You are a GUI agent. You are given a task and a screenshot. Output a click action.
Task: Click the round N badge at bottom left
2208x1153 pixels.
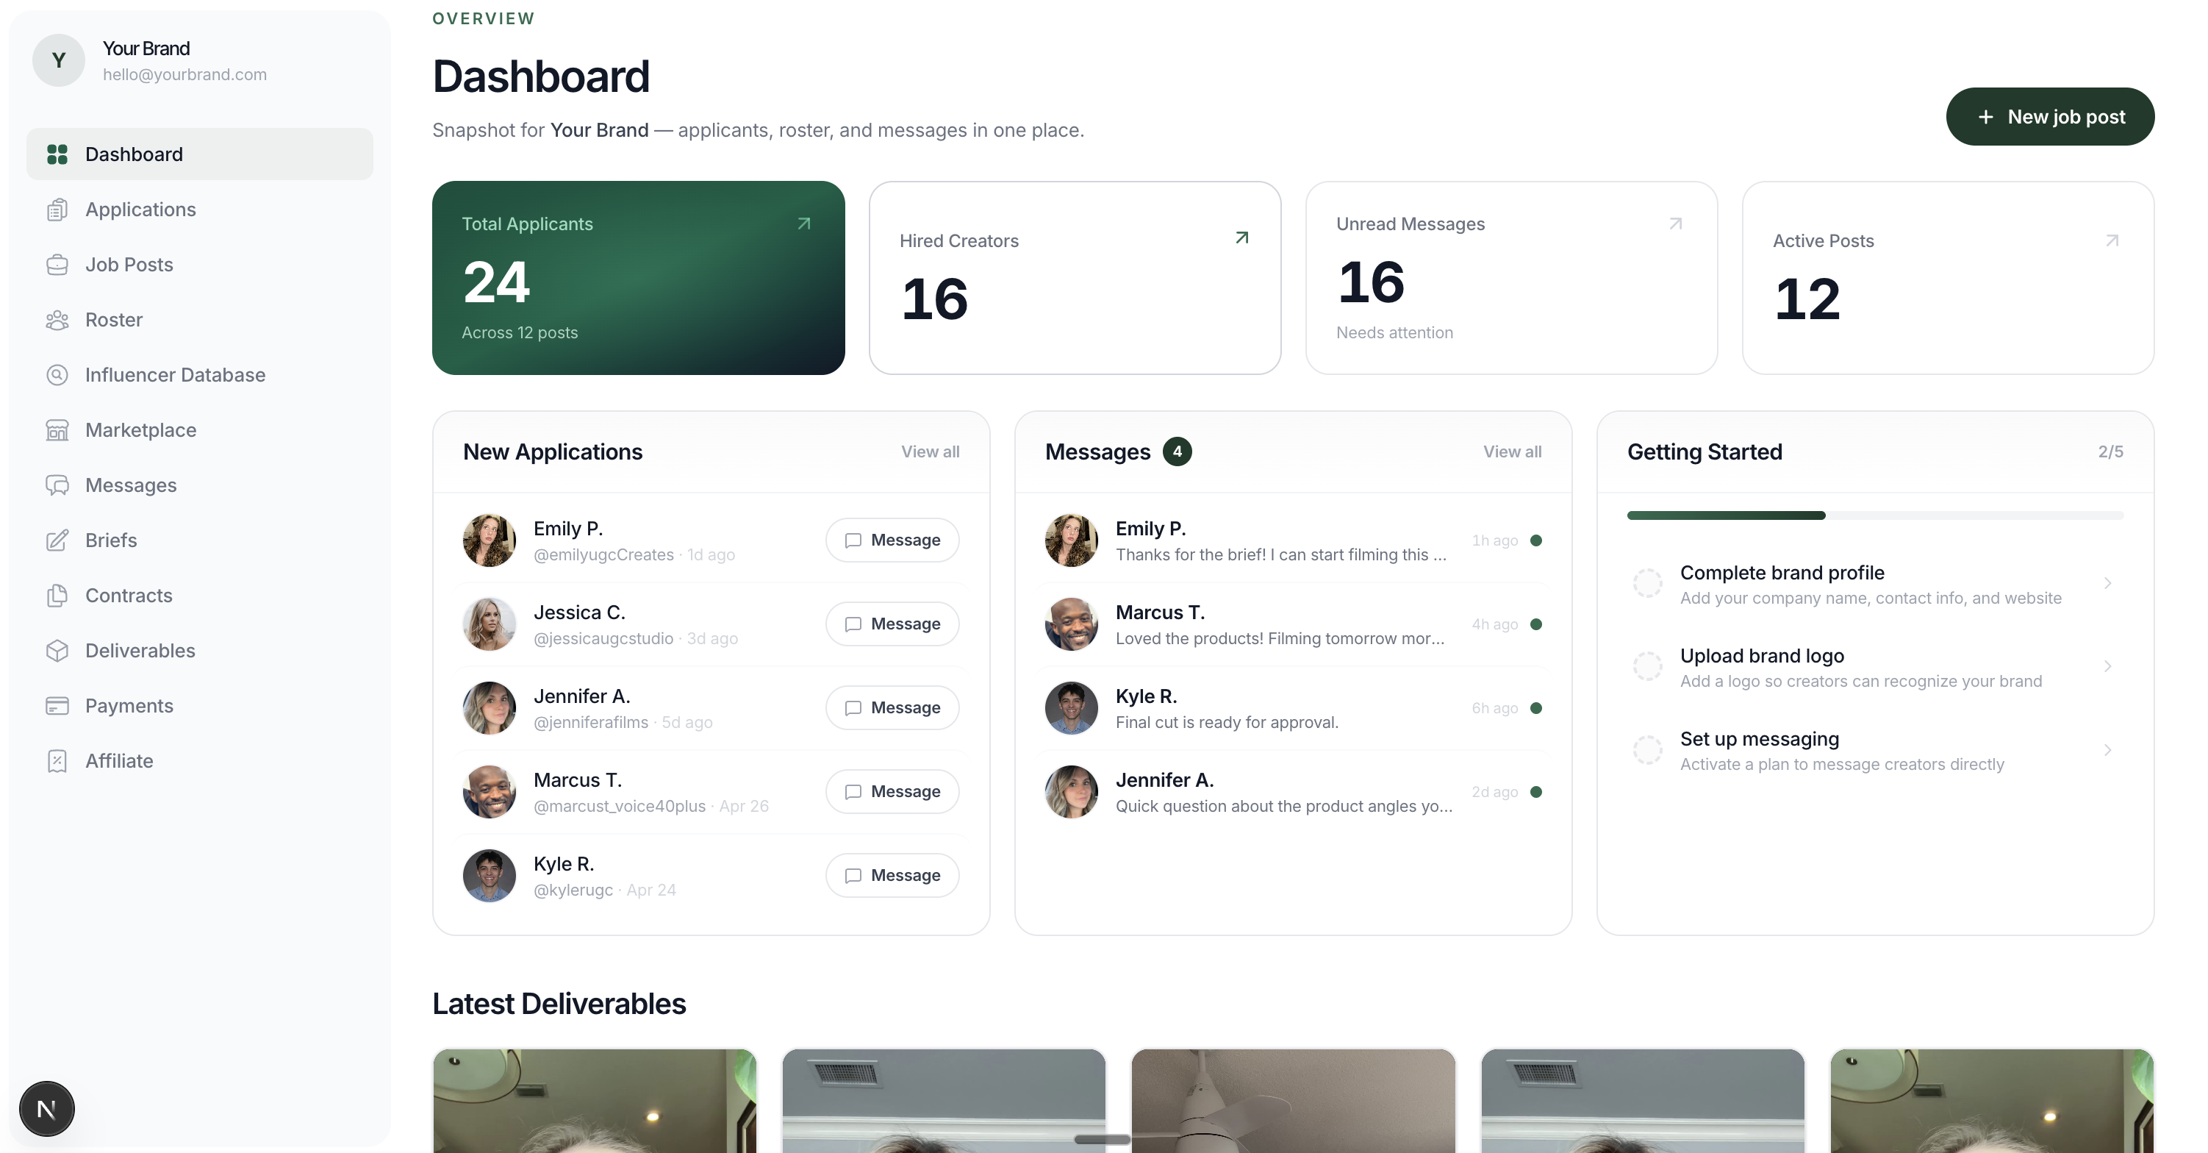point(47,1108)
